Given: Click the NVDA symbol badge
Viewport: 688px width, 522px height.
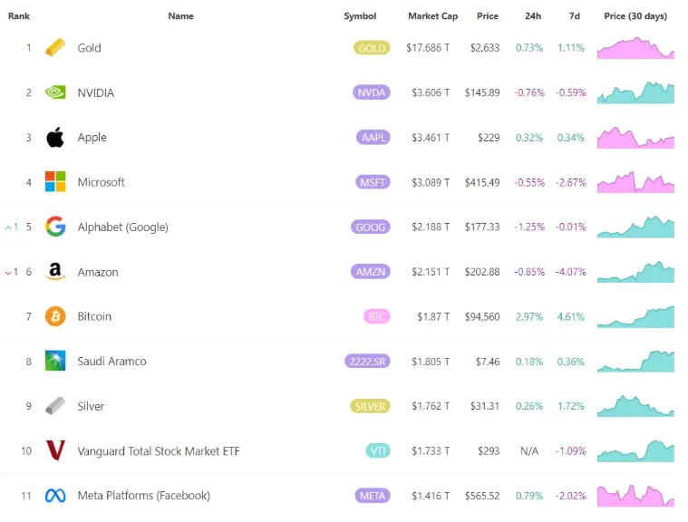Looking at the screenshot, I should pos(372,92).
